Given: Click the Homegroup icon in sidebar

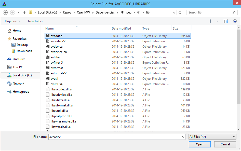Looking at the screenshot, I should click(10, 91).
